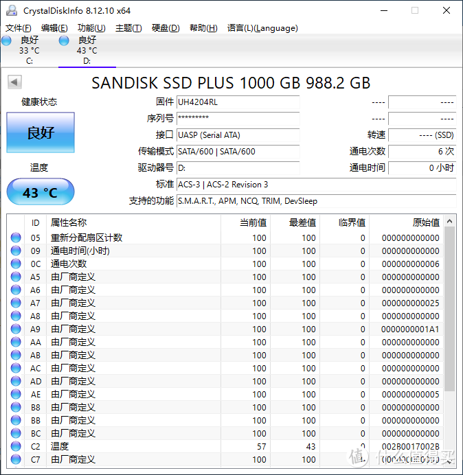Click the 序列号 masked serial field
The width and height of the screenshot is (463, 475).
coord(238,119)
